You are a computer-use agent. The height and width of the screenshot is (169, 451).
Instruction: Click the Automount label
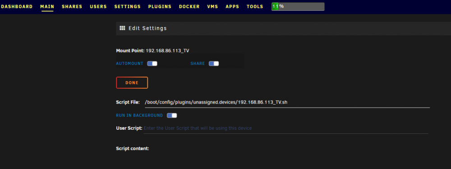coord(130,64)
